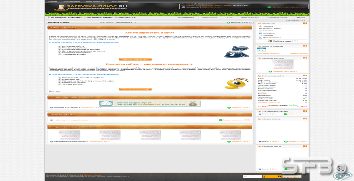Click the ShopForBux 468x60 banner

pyautogui.click(x=150, y=104)
